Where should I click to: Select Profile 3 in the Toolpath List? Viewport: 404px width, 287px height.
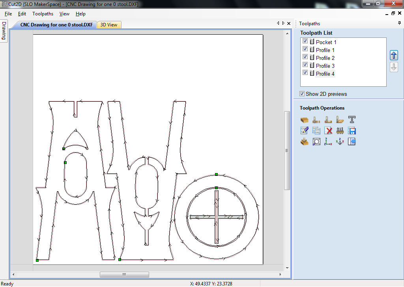tap(325, 66)
